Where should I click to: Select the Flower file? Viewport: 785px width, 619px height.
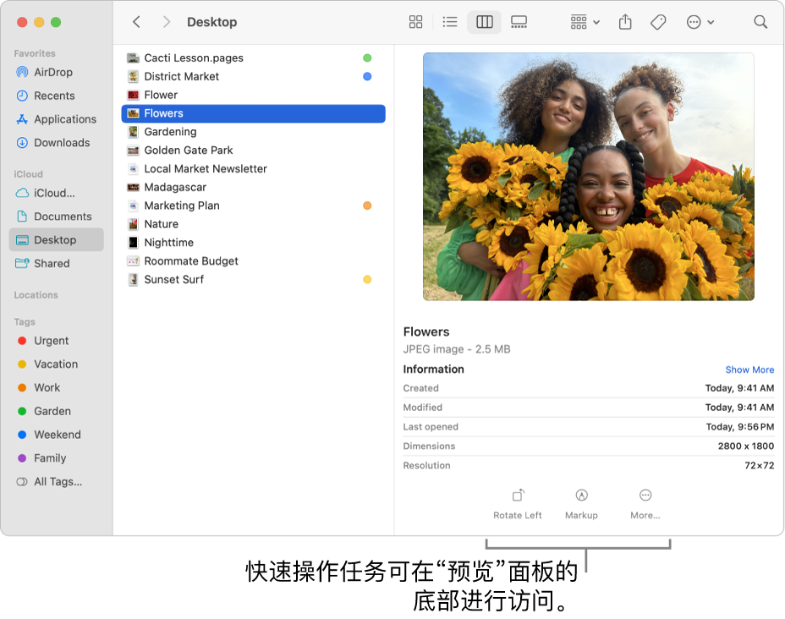(x=253, y=95)
